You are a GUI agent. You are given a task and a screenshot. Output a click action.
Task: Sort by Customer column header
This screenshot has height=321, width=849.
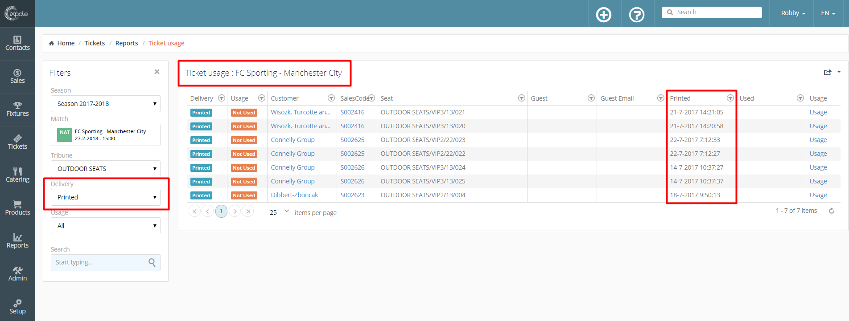(x=284, y=98)
